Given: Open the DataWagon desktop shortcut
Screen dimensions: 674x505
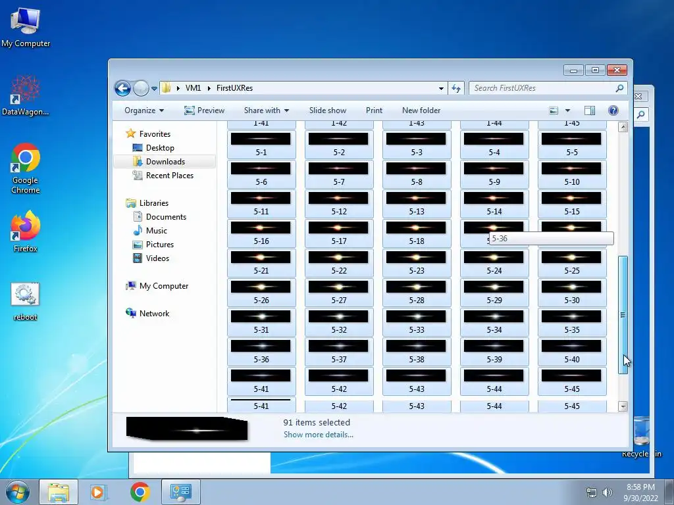Looking at the screenshot, I should [26, 95].
